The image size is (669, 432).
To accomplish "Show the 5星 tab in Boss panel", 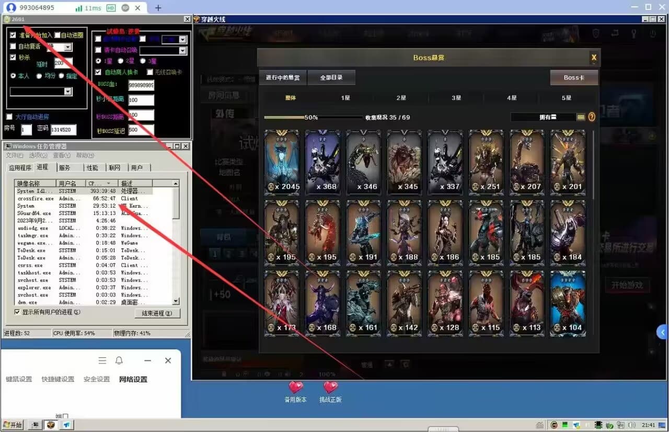I will point(567,98).
